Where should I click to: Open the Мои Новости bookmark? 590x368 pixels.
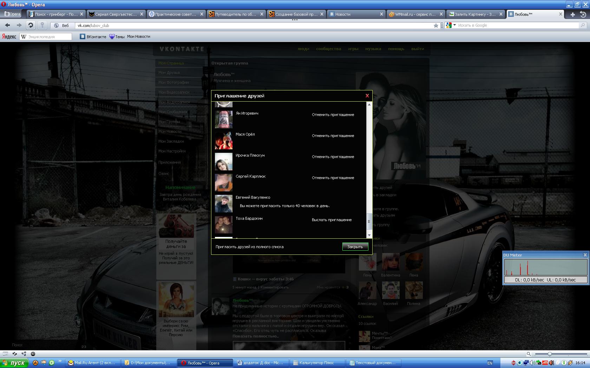(x=139, y=36)
